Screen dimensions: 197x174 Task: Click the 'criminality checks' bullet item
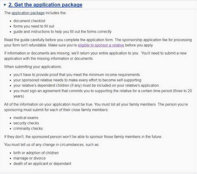tap(28, 129)
